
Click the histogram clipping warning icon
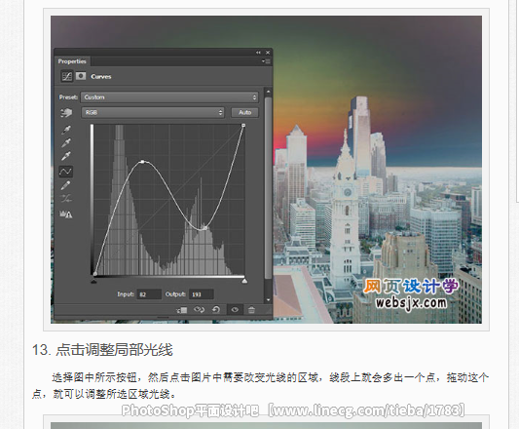[66, 214]
